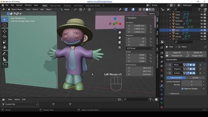This screenshot has width=208, height=117.
Task: Open the patreon.com/3DPrintingProfessor link
Action: [100, 2]
